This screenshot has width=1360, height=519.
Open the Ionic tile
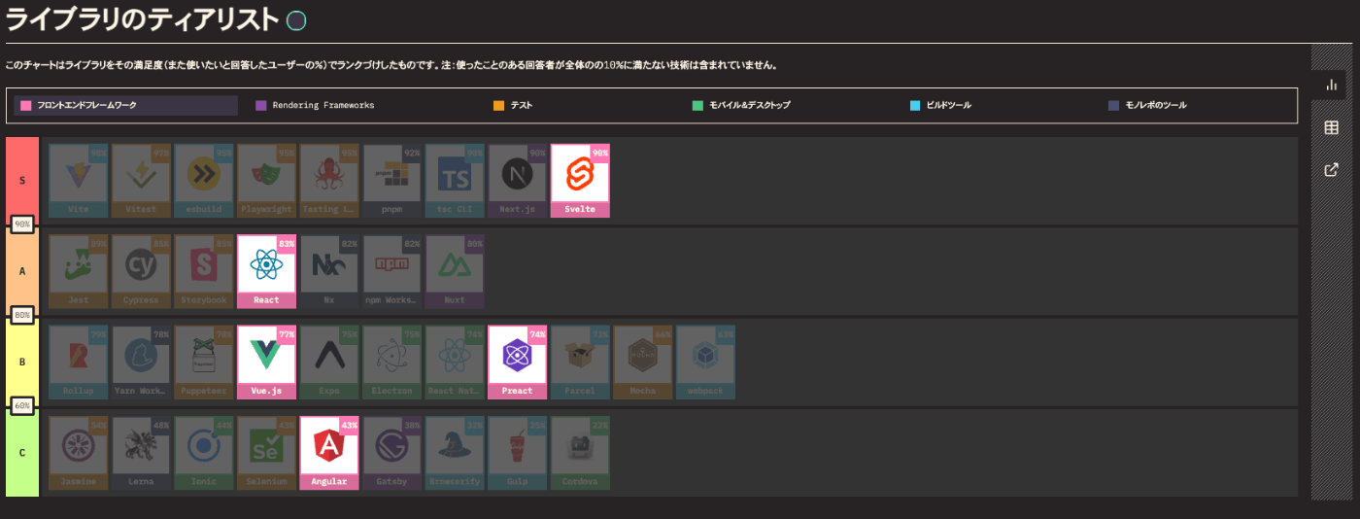pyautogui.click(x=204, y=453)
